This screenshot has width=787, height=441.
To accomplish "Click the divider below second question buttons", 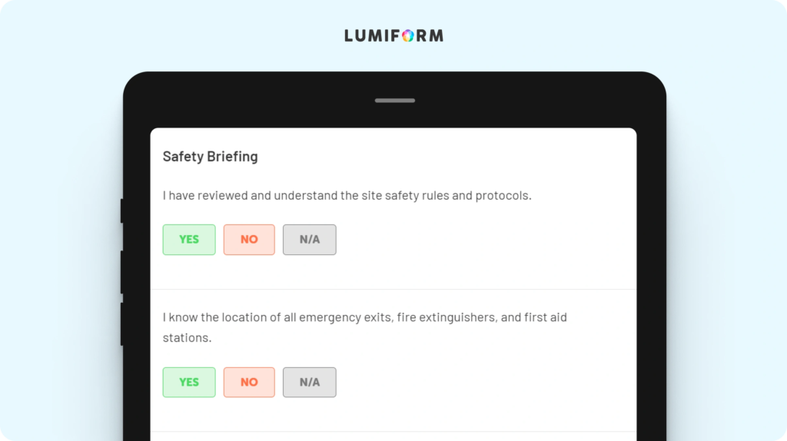I will pos(393,432).
